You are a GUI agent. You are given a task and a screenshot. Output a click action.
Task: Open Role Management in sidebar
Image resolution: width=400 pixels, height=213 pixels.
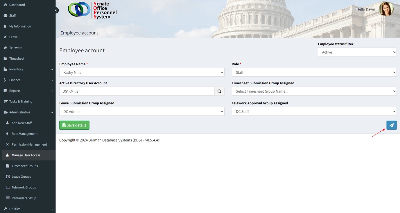click(25, 134)
